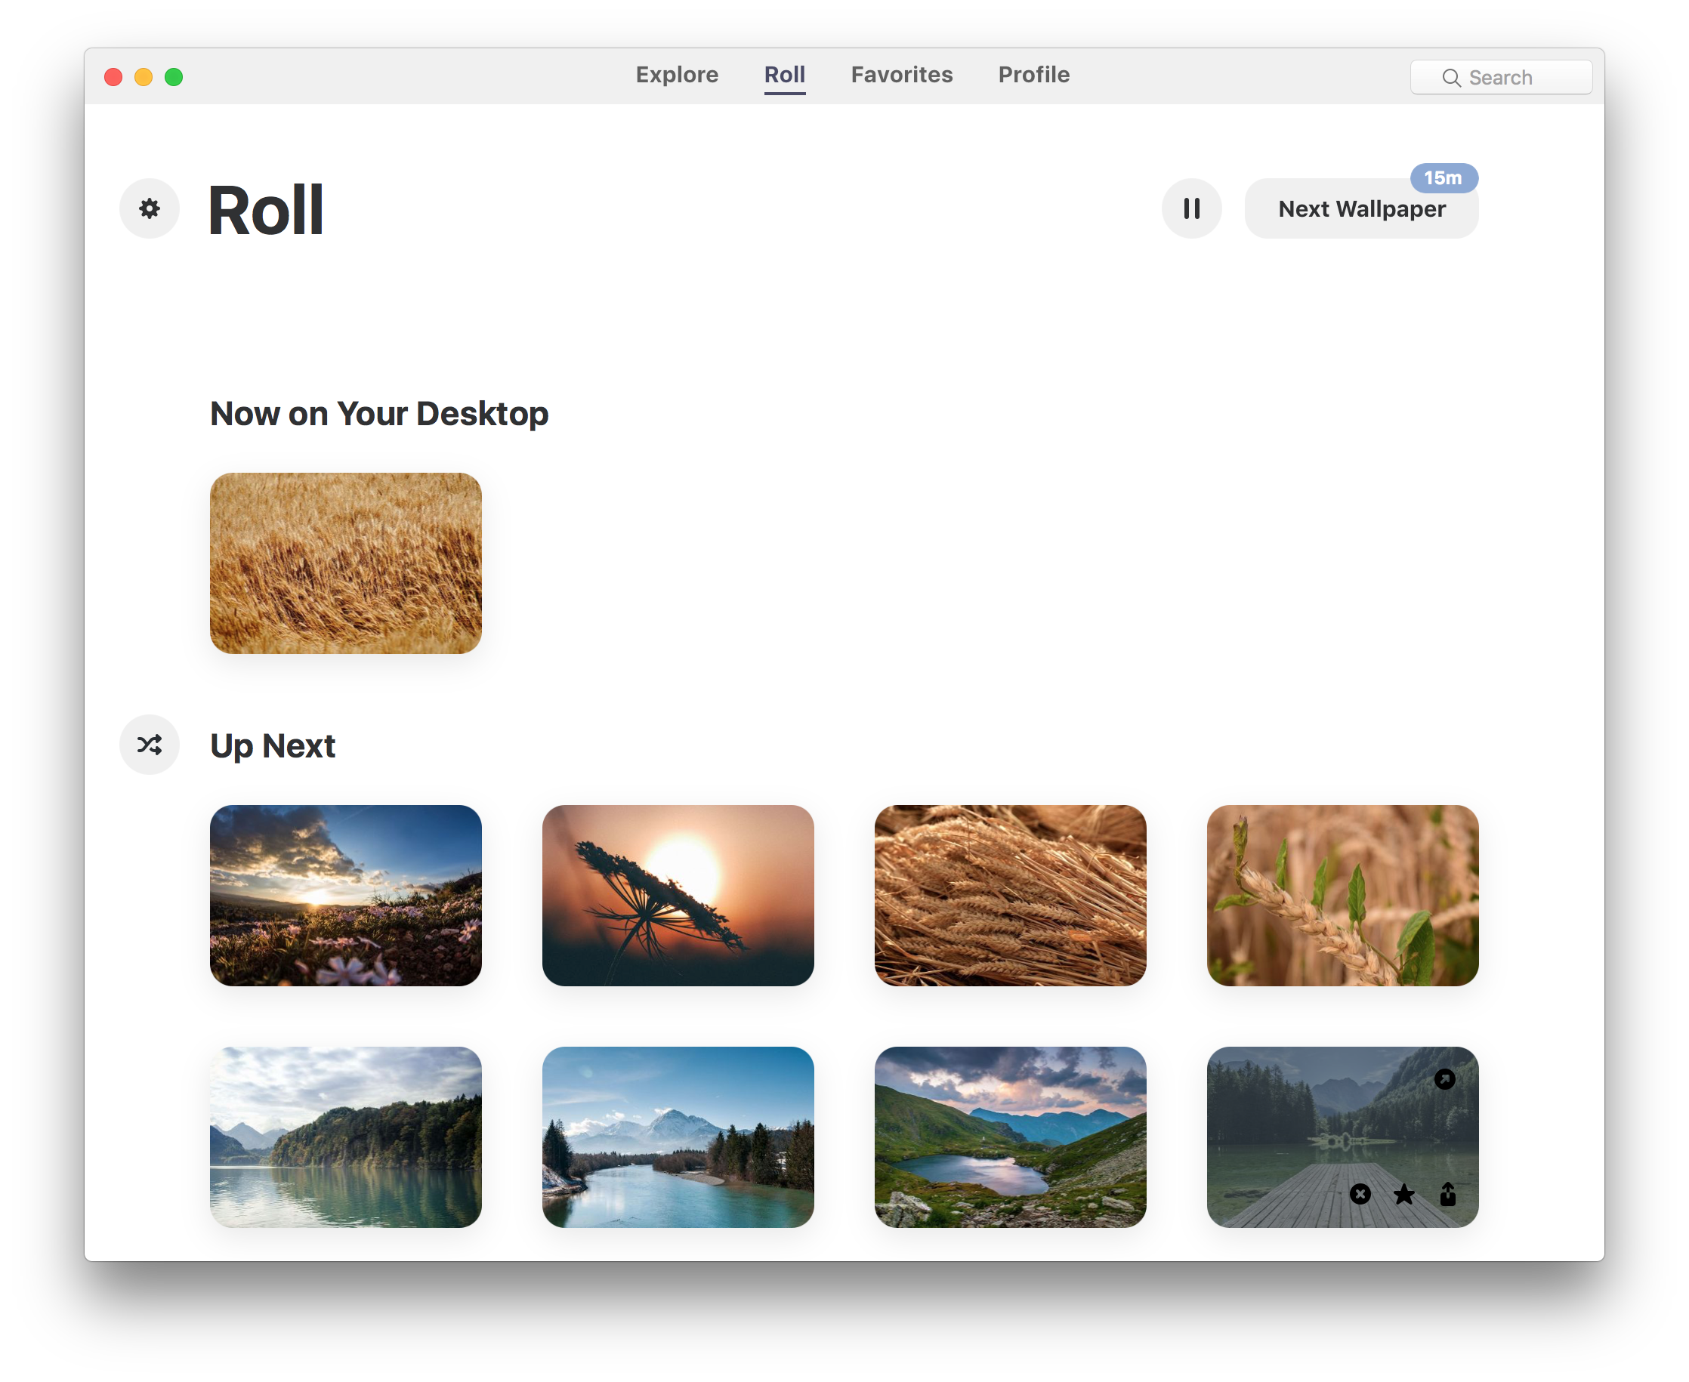
Task: Zoom the window with green button
Action: 174,77
